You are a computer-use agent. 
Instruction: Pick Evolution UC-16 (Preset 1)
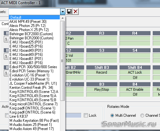pos(34,75)
